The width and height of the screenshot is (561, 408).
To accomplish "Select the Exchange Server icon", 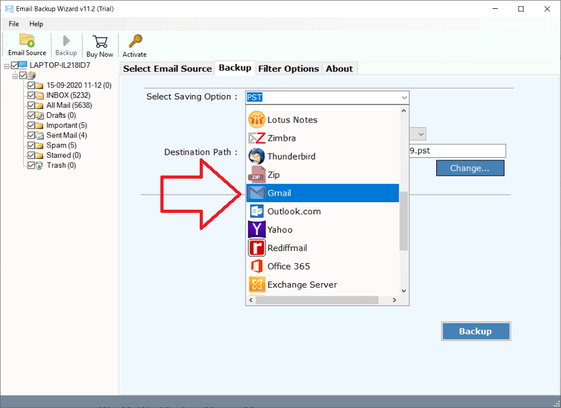I will click(257, 284).
